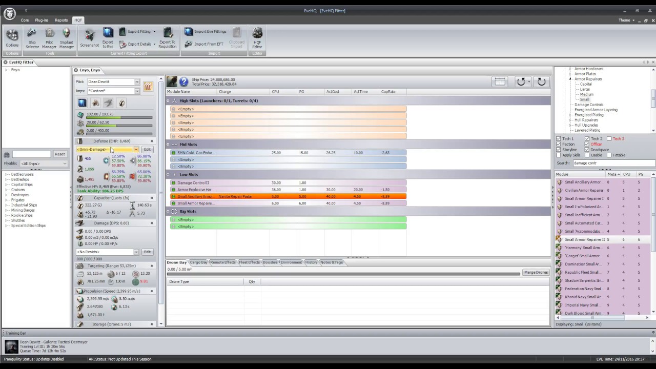Open the Core ribbon tab
Viewport: 656px width, 369px height.
tap(25, 20)
